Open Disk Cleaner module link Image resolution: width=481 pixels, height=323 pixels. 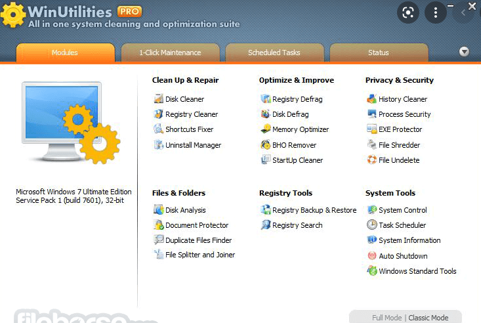(x=184, y=99)
